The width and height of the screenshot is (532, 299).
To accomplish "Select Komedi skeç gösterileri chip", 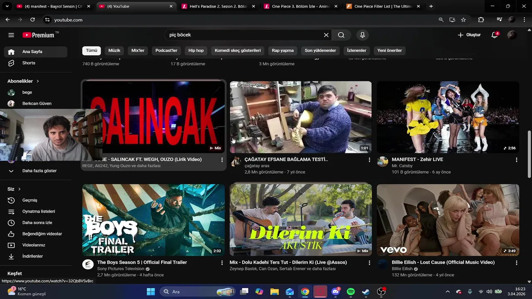I will (x=238, y=51).
